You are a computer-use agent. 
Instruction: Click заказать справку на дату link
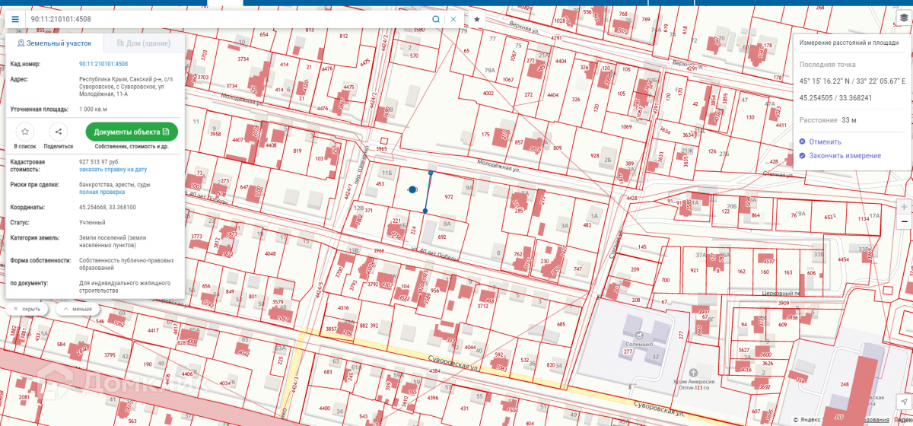tap(113, 170)
